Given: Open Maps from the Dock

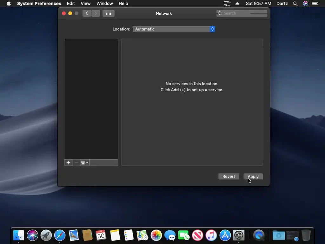Looking at the screenshot, I should tap(143, 235).
